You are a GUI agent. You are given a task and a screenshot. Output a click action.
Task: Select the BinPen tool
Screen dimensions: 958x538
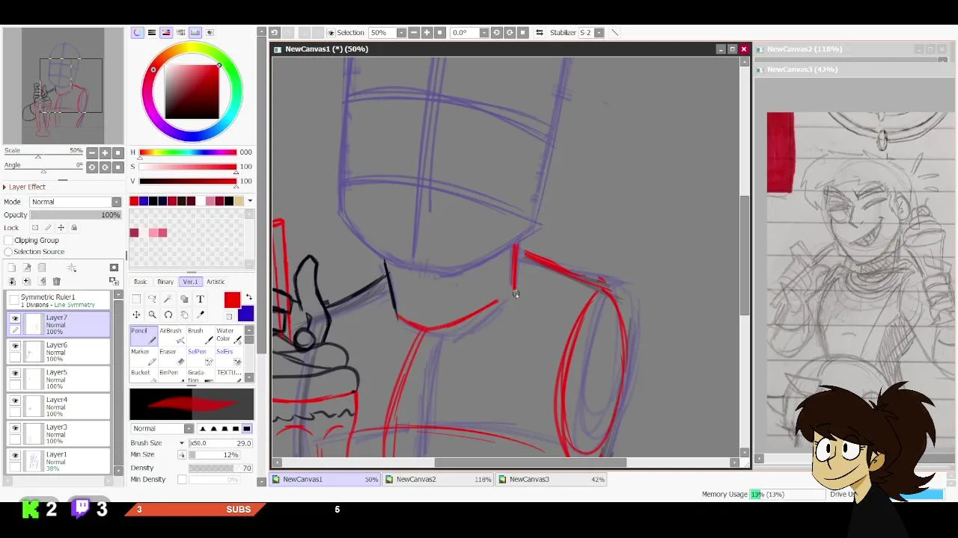pos(171,375)
